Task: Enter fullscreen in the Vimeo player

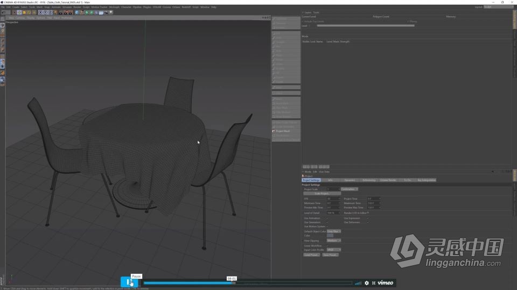Action: coord(374,283)
